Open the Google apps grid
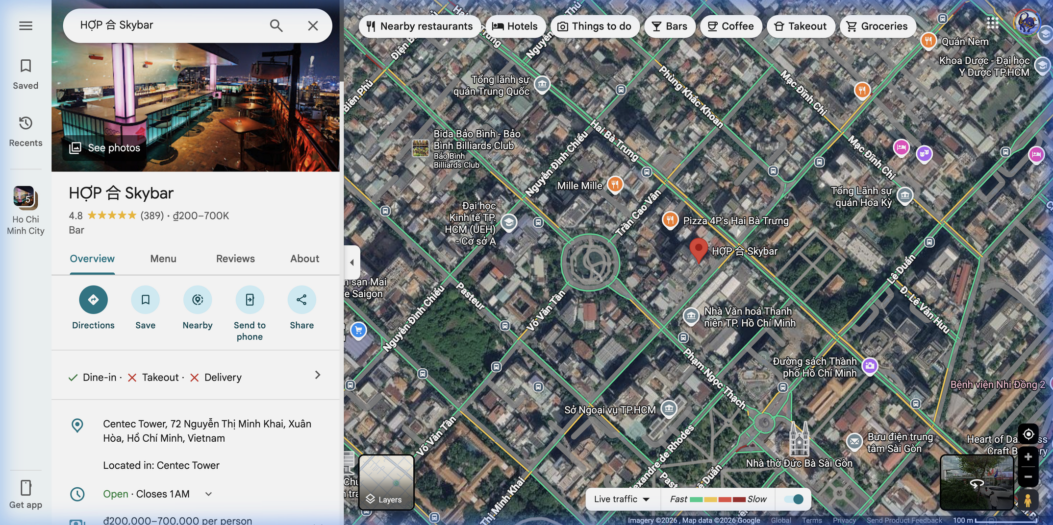This screenshot has width=1053, height=525. point(993,23)
